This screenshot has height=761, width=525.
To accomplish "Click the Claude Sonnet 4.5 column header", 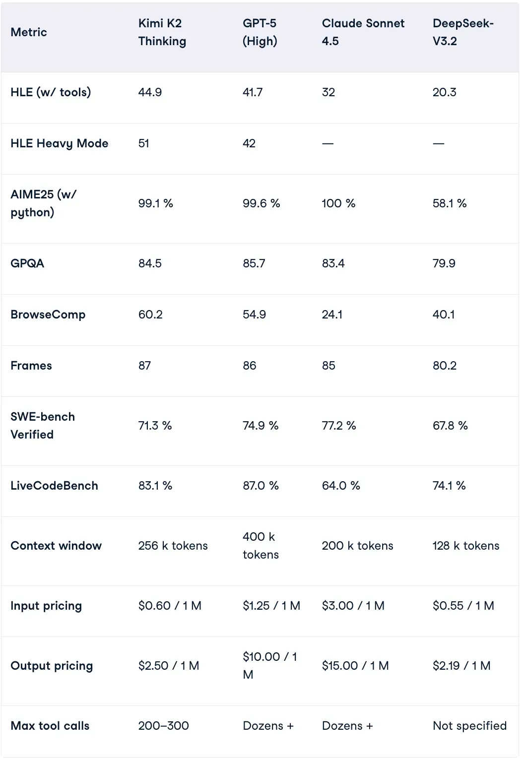I will [x=363, y=32].
